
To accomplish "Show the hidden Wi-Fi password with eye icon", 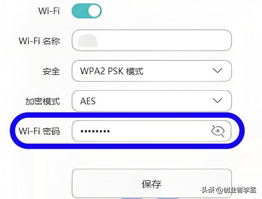I will pyautogui.click(x=218, y=131).
